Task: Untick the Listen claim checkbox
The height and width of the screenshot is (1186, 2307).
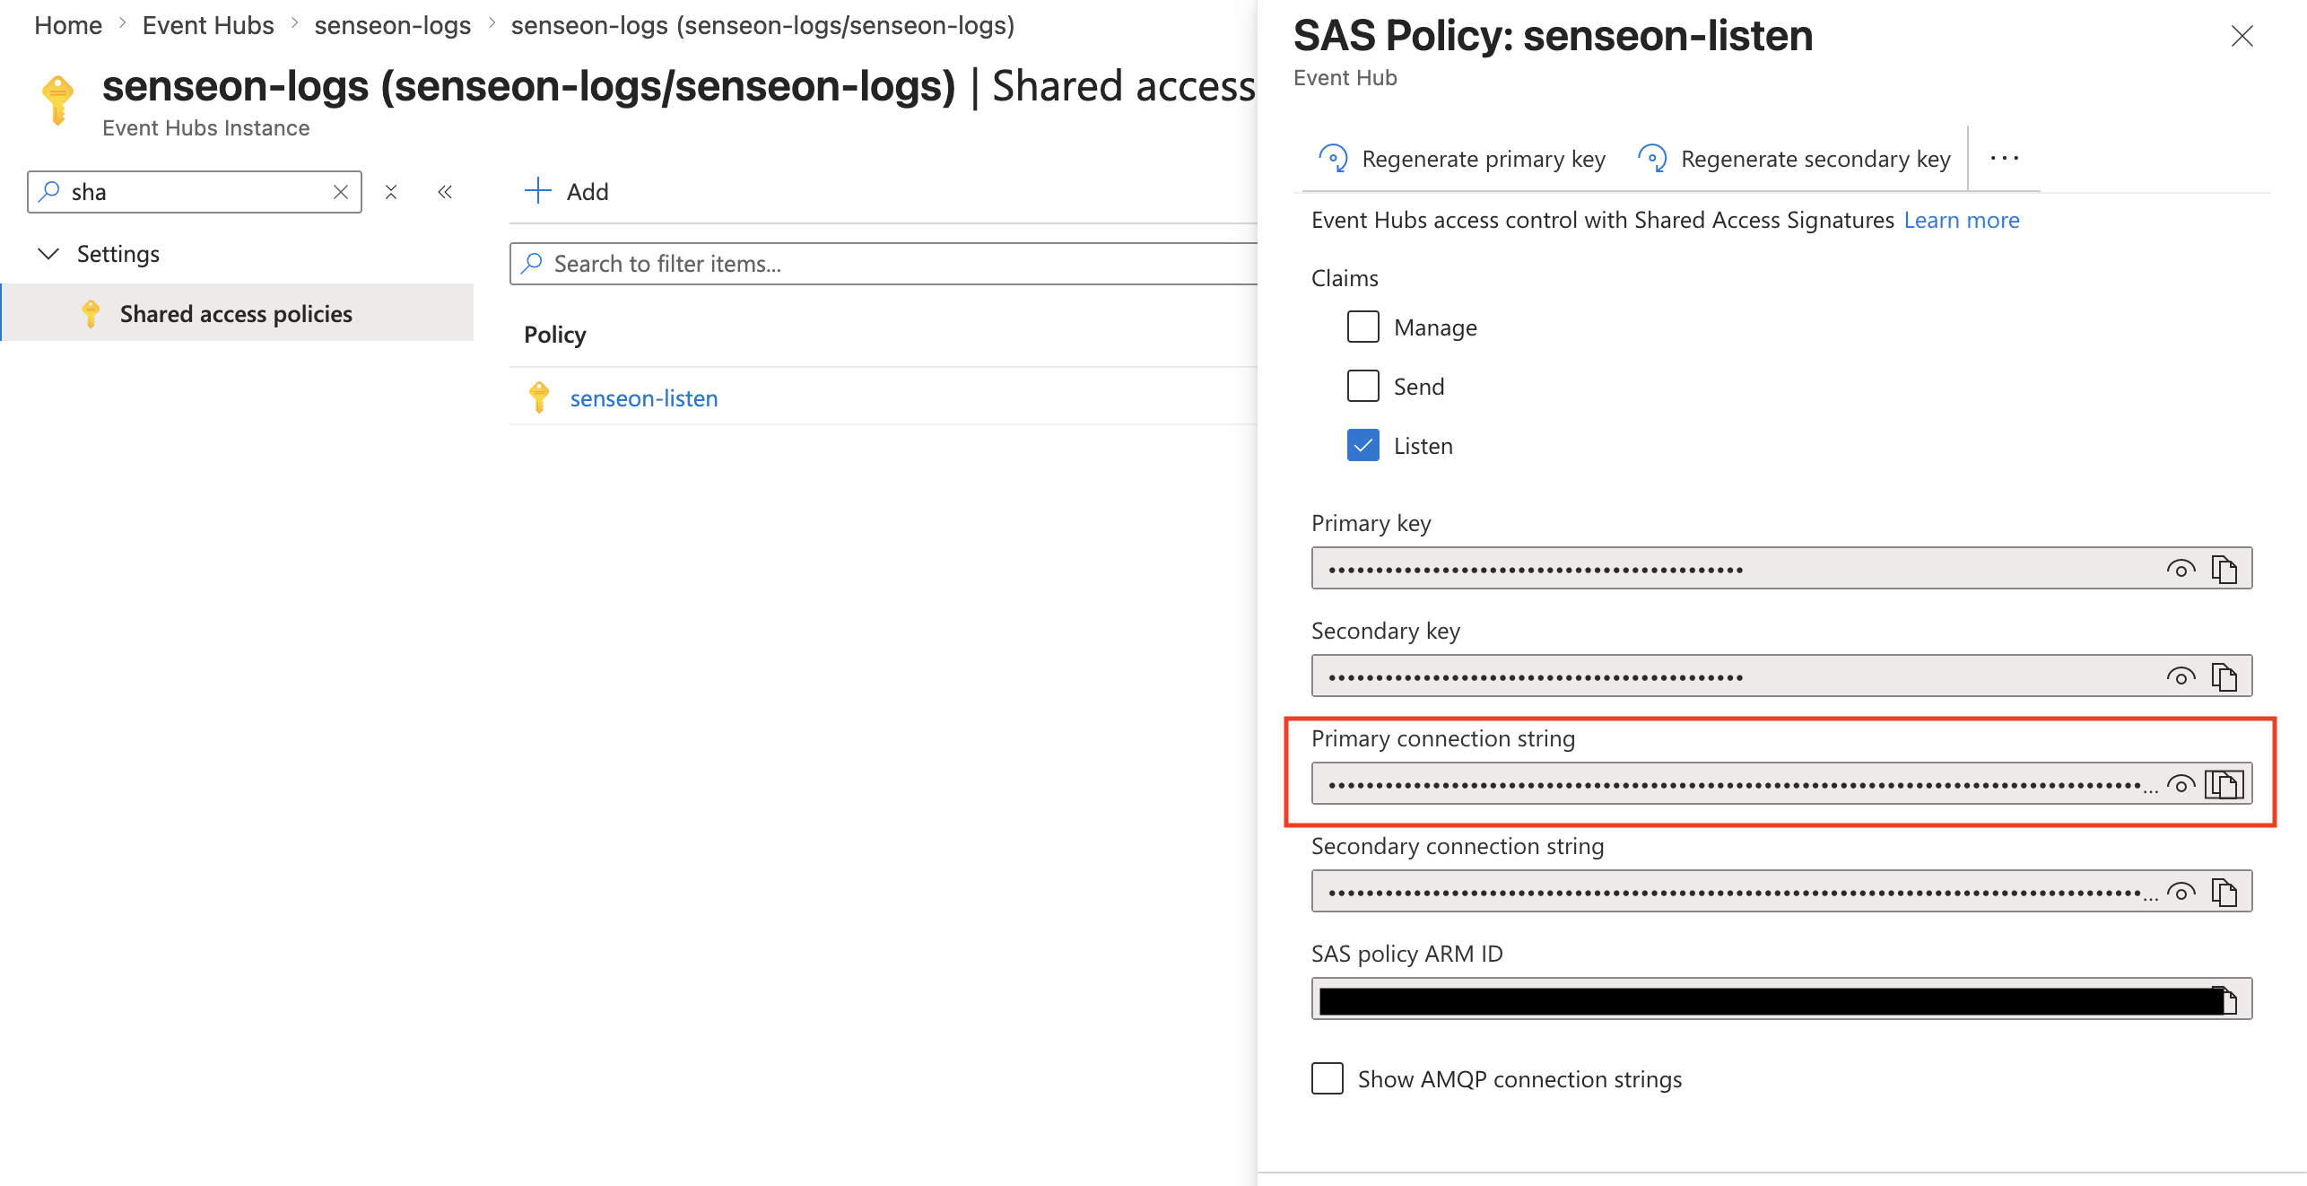Action: tap(1362, 446)
